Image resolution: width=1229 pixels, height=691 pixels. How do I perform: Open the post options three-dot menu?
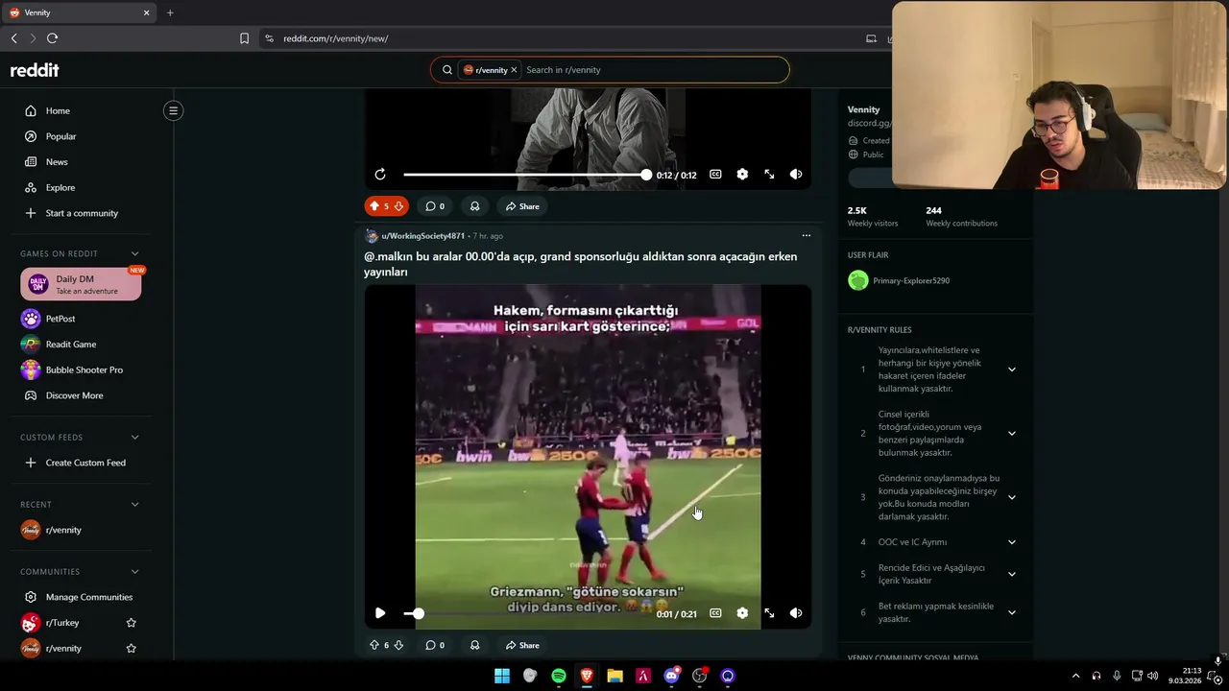pyautogui.click(x=807, y=235)
